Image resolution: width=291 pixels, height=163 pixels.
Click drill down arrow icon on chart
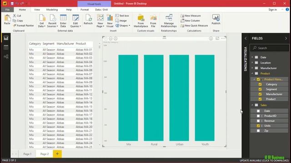coord(211,38)
